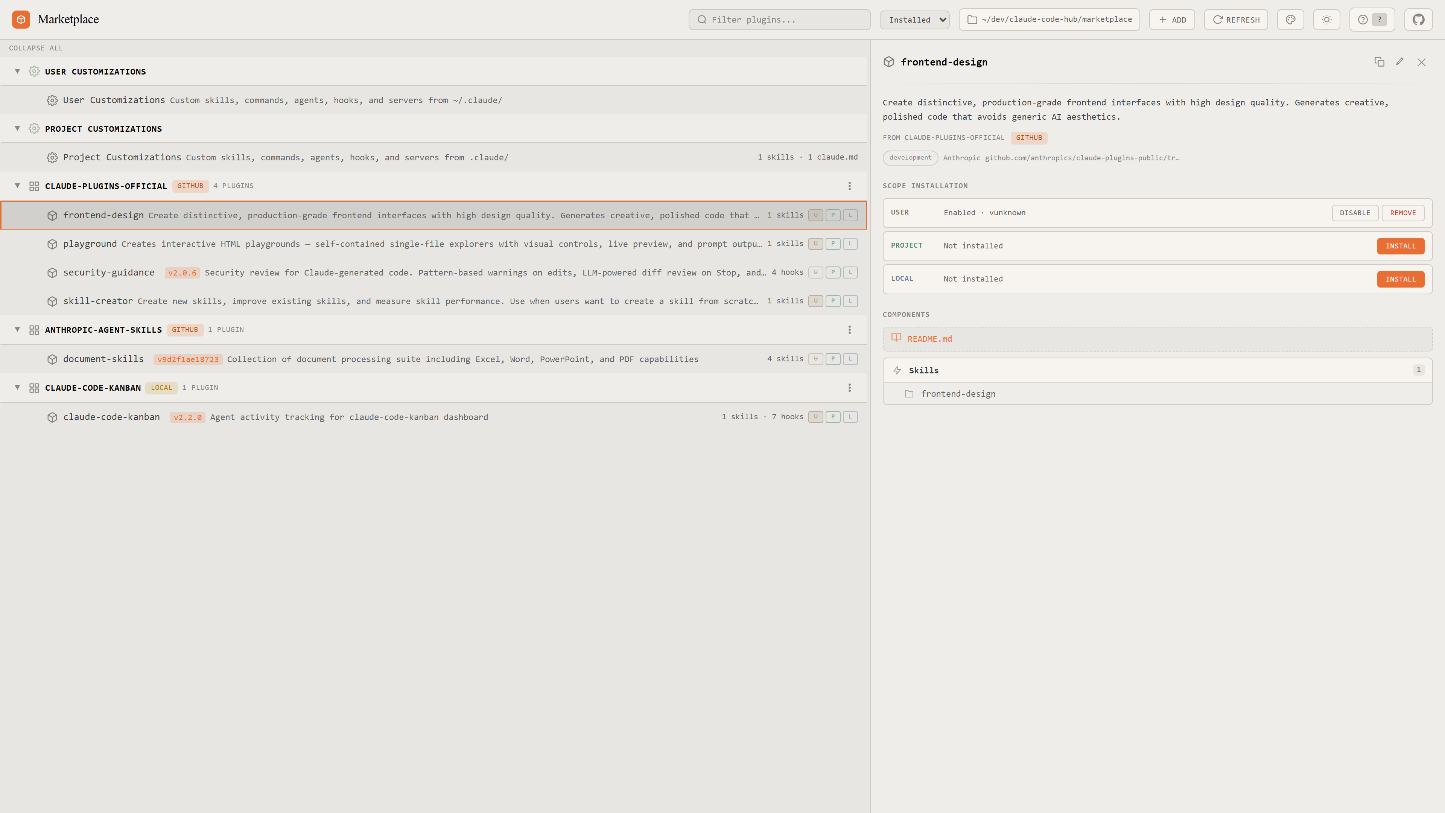Focus the Filter plugins search field

[779, 20]
